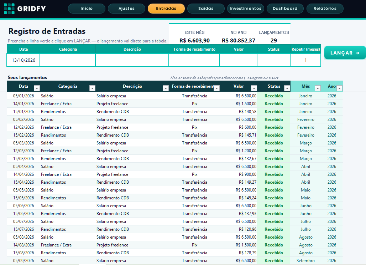Viewport: 366px width, 265px height.
Task: Click the empty Descrição input cell
Action: pos(132,60)
